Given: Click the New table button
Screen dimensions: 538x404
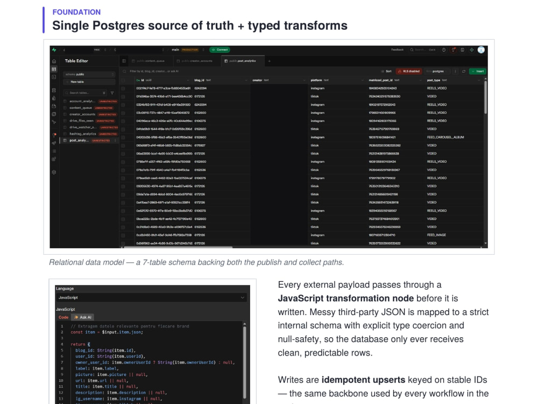Looking at the screenshot, I should click(89, 82).
